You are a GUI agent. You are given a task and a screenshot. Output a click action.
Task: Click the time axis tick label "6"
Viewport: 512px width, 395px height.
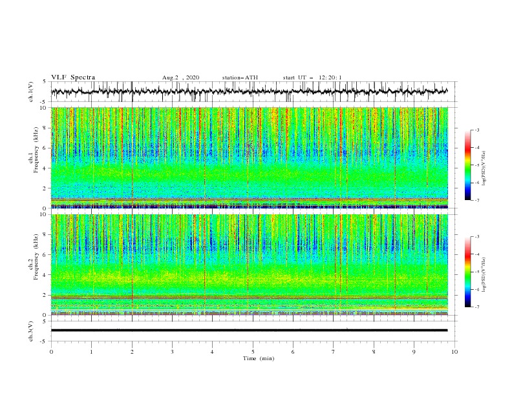pyautogui.click(x=293, y=352)
